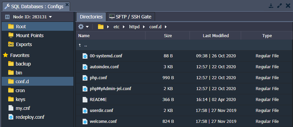Open the README file
293x127 pixels.
pos(98,100)
